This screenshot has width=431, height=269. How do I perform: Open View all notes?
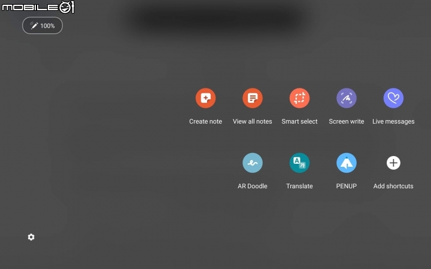253,98
